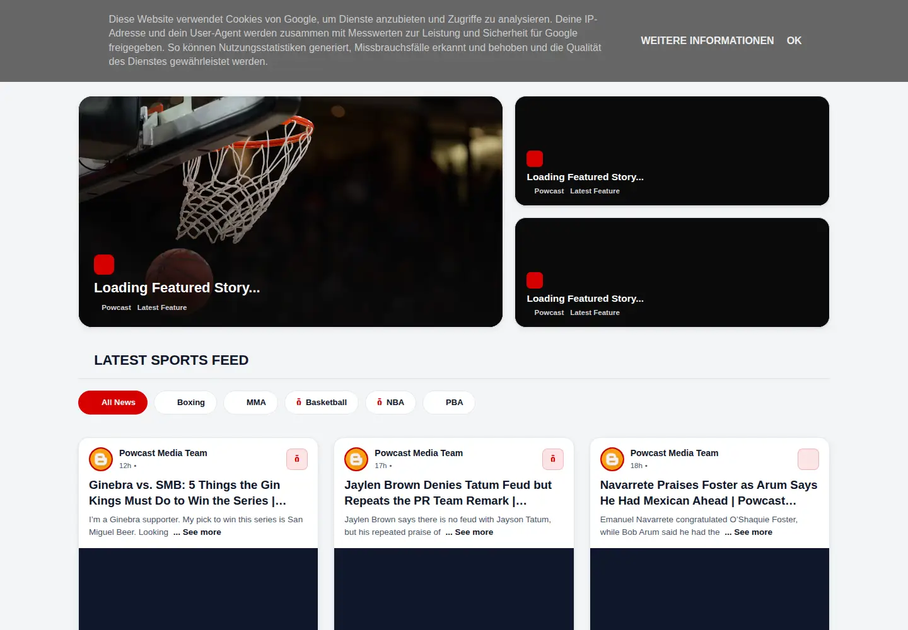
Task: Open the Navarrete Praises Foster headline
Action: [x=709, y=493]
